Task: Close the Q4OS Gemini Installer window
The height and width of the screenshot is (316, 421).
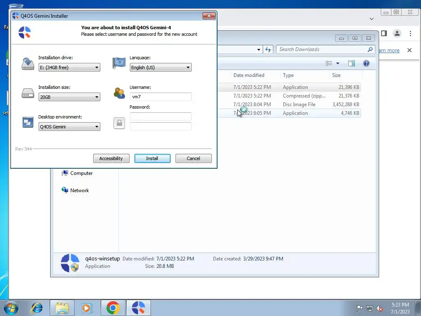Action: pos(209,16)
